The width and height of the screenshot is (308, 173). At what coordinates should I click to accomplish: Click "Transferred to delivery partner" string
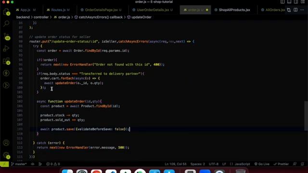pyautogui.click(x=110, y=74)
